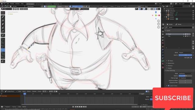Open the onion skinning Mode dropdown

185,74
